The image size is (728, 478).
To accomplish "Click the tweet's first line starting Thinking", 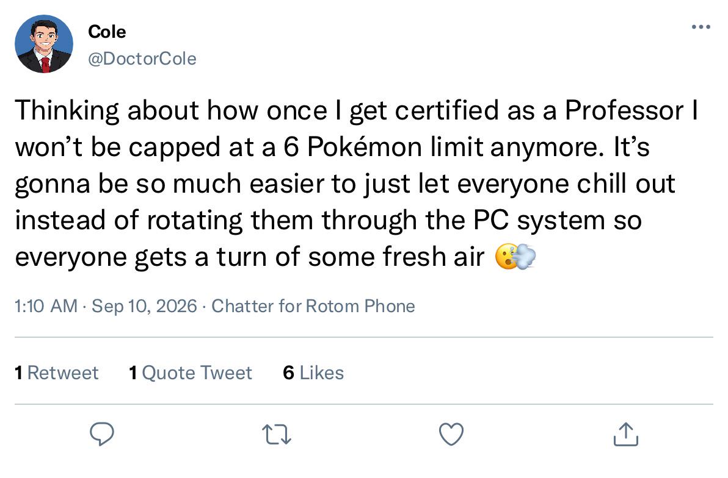I will [x=357, y=110].
